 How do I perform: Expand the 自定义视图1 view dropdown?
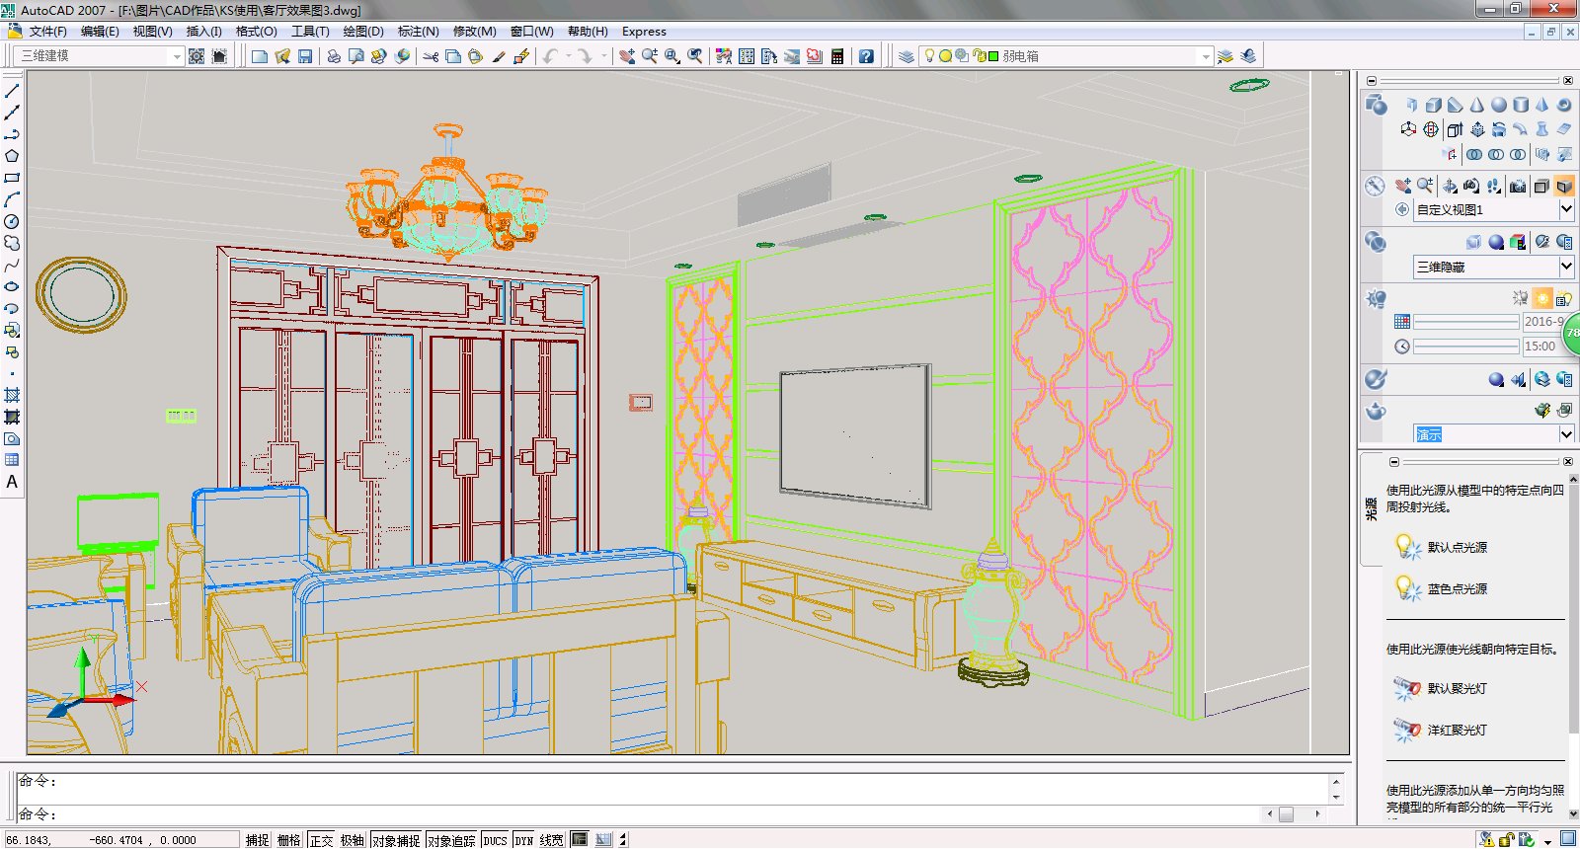click(x=1566, y=209)
